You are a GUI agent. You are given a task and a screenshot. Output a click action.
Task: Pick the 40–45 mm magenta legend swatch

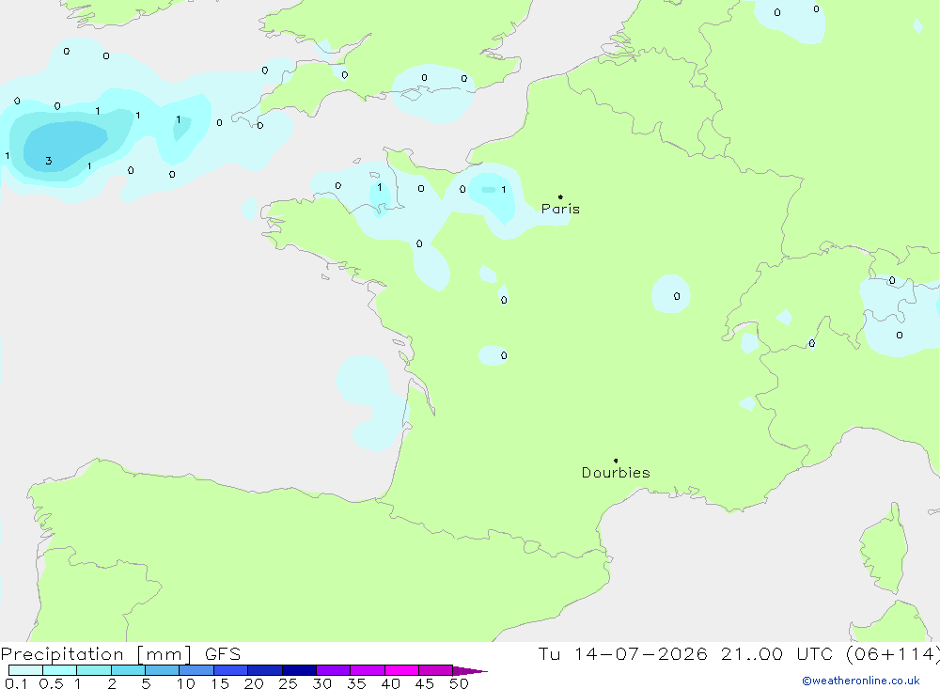pos(401,670)
